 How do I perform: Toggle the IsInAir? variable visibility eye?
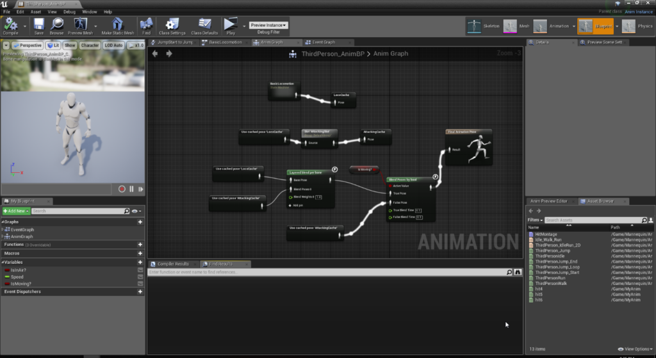pyautogui.click(x=140, y=270)
